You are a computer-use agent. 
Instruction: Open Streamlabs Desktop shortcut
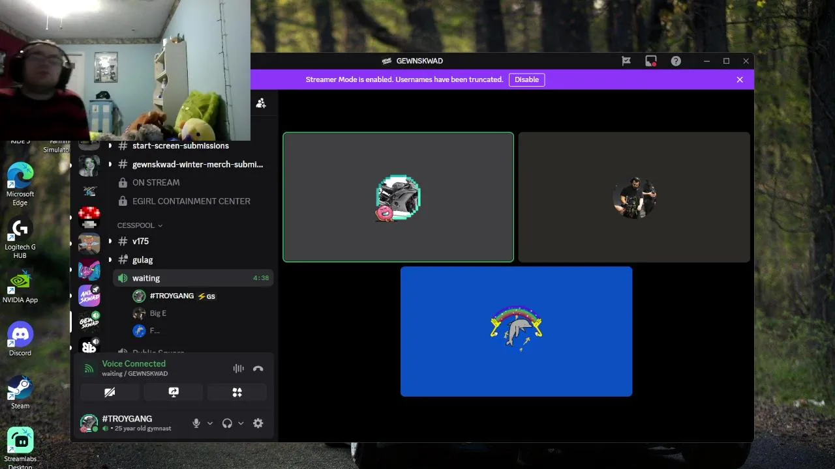coord(20,447)
